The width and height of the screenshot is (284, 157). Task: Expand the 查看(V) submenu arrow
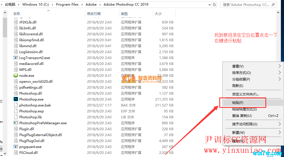[x=280, y=66]
